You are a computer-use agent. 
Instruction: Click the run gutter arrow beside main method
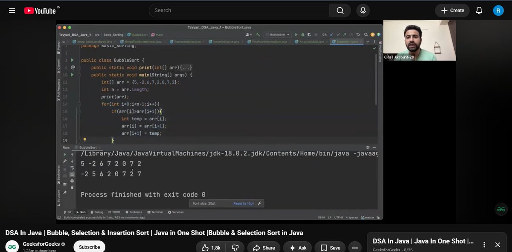(72, 75)
